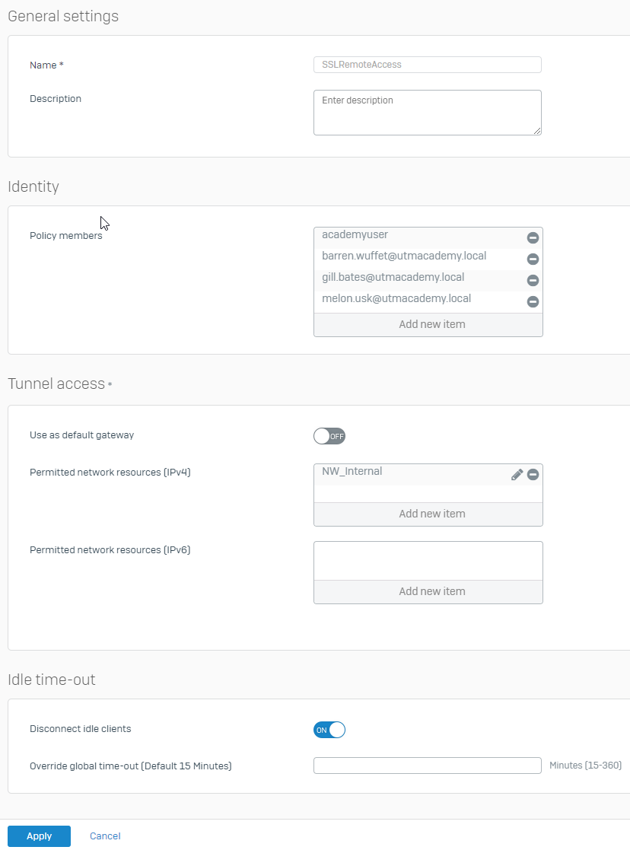Edit the NW_Internal network resource
630x850 pixels.
517,474
